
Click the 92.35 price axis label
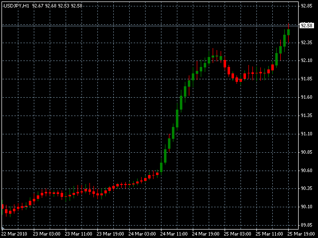307,43
